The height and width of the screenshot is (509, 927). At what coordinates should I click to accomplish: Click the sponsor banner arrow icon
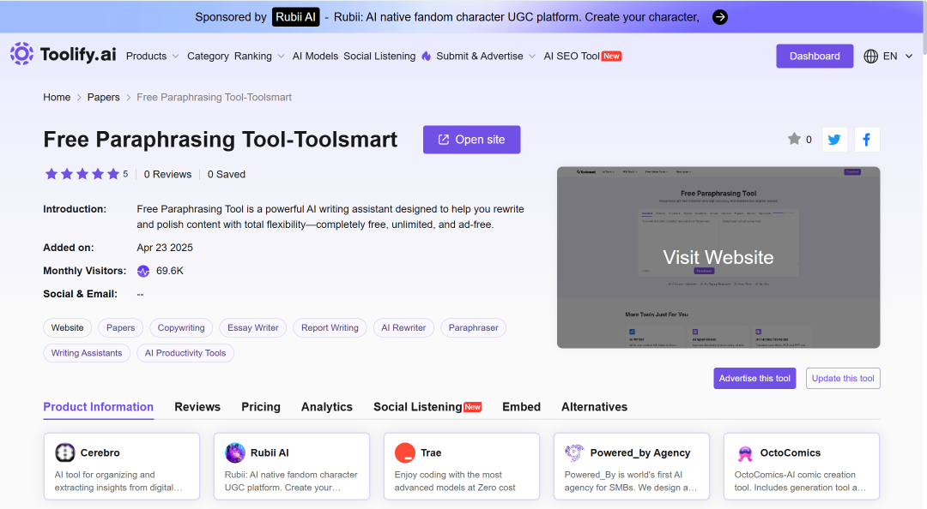719,17
